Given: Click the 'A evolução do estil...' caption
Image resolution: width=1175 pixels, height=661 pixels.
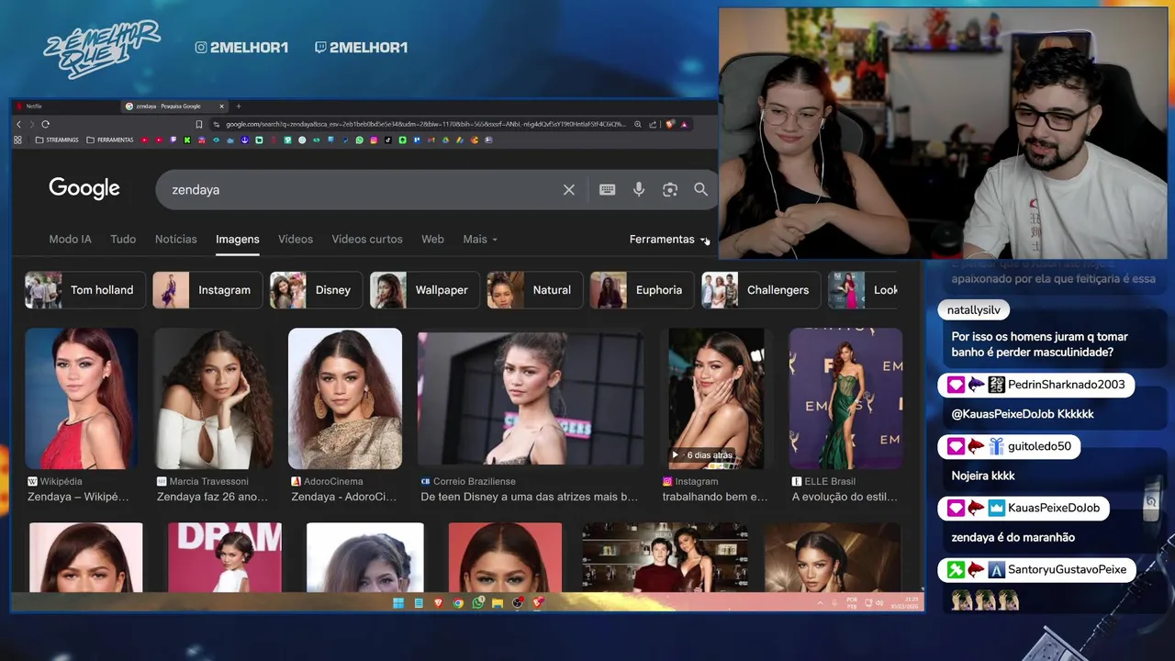Looking at the screenshot, I should 845,497.
